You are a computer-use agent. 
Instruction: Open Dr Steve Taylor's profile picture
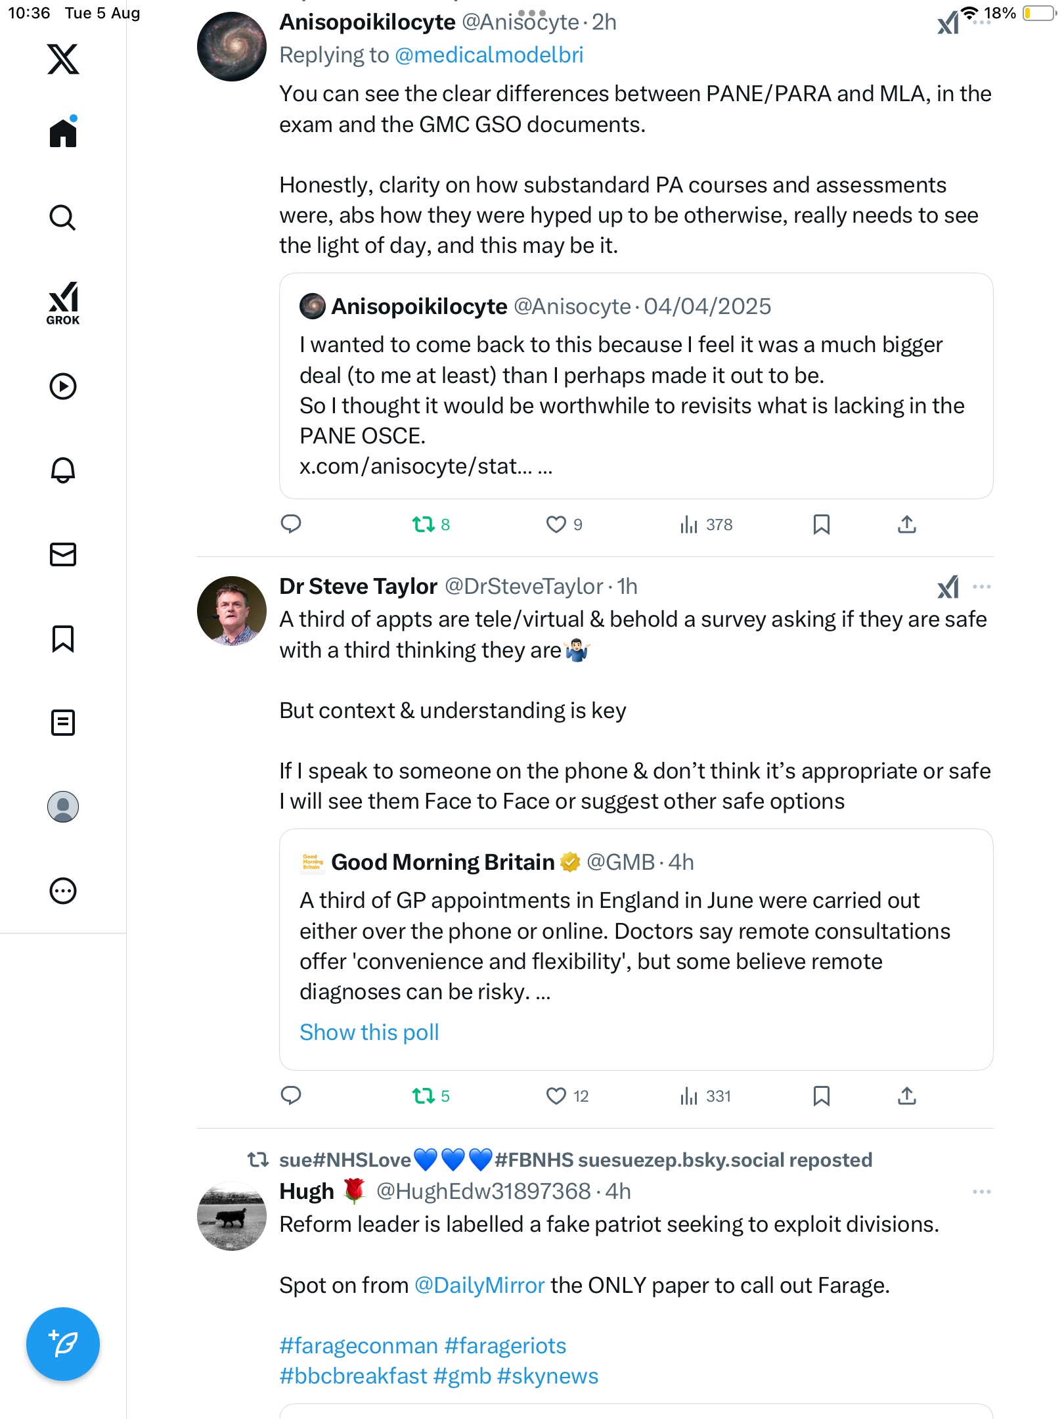coord(232,611)
